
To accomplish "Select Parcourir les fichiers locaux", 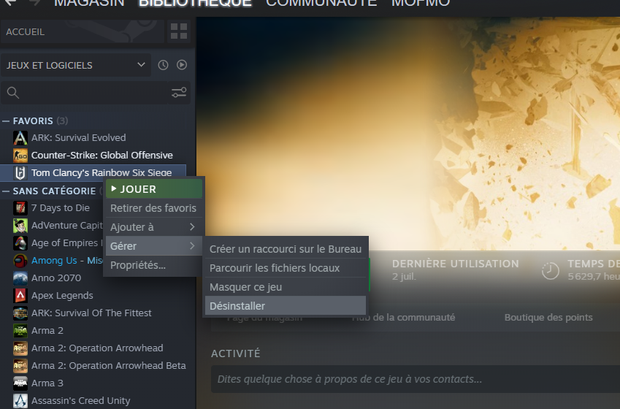I will click(286, 268).
